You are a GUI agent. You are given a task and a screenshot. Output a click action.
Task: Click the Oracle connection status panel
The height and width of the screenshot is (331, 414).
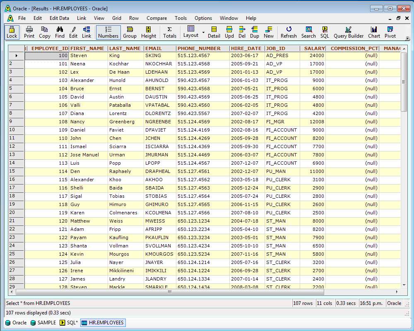coord(394,303)
